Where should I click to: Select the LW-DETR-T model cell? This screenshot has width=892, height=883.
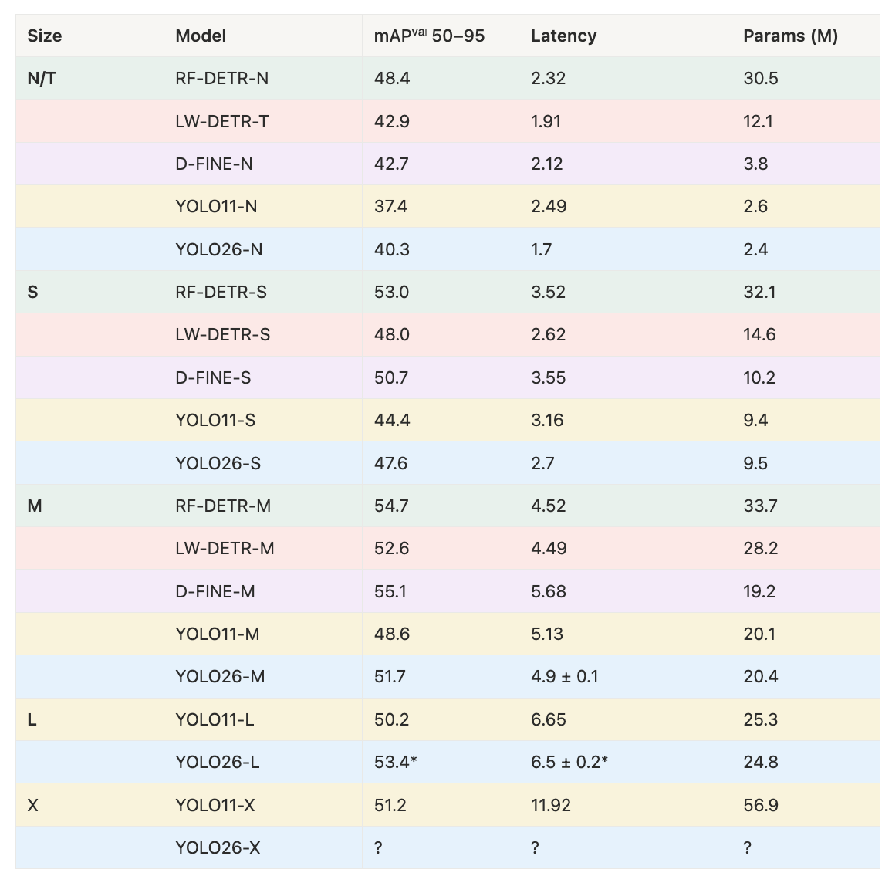point(221,121)
